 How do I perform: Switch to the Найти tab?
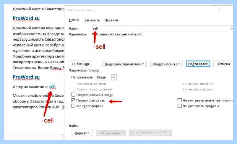[74, 20]
